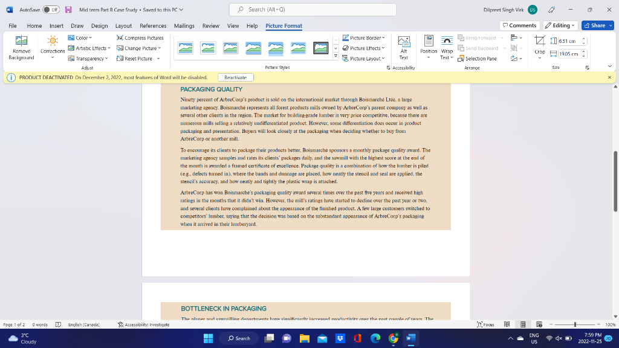The width and height of the screenshot is (619, 348).
Task: Open the Editing mode dropdown
Action: click(560, 25)
